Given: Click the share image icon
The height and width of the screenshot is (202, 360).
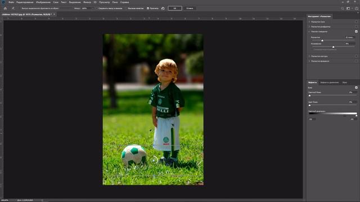Looking at the screenshot, I should tap(357, 8).
